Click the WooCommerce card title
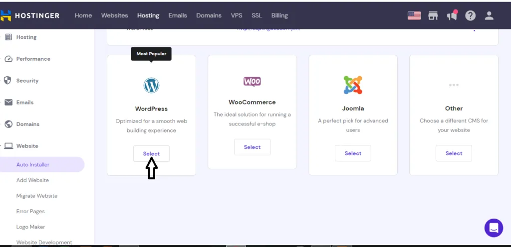This screenshot has width=511, height=247. point(252,102)
